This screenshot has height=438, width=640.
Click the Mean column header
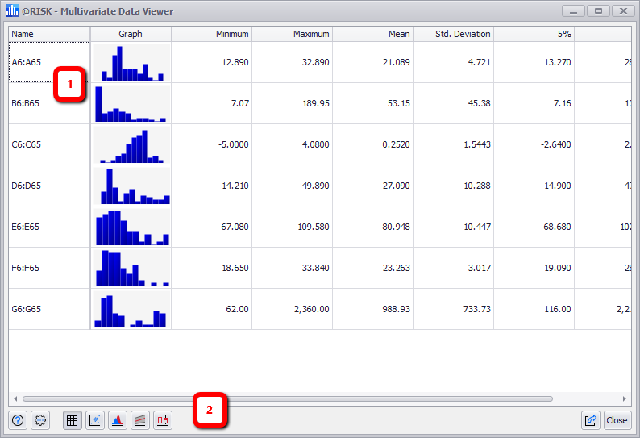pos(372,34)
